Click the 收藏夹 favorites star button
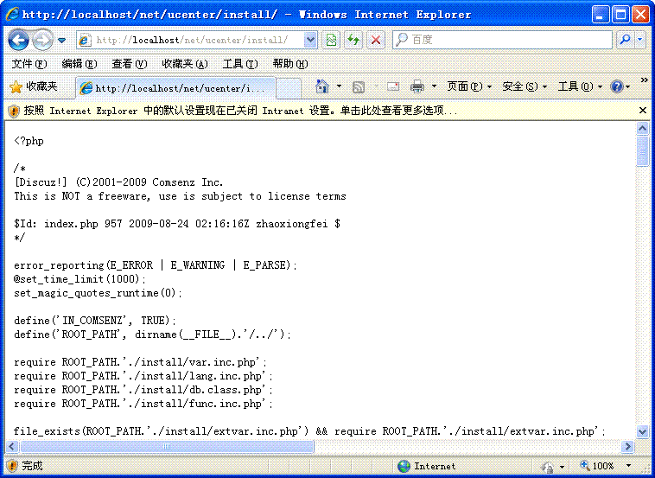This screenshot has width=655, height=478. coord(34,87)
